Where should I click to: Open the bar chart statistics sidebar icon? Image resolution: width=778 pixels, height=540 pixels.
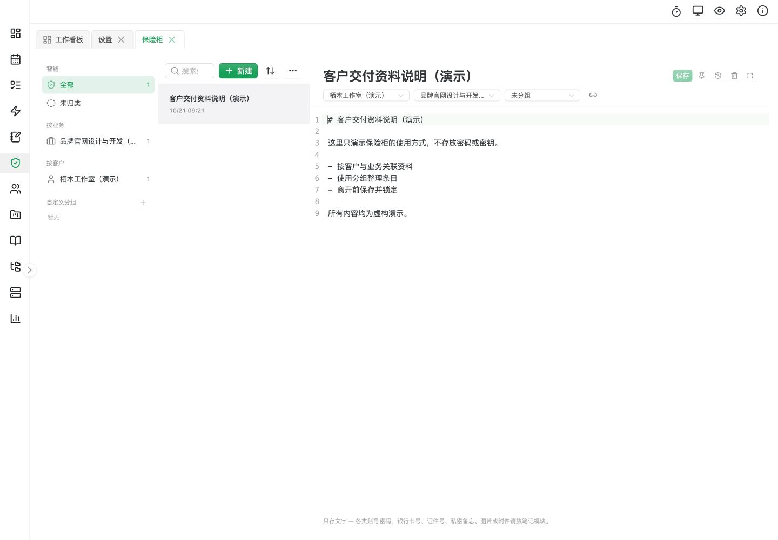click(16, 319)
